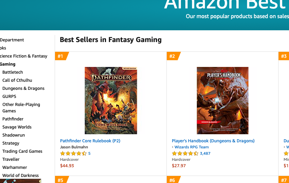Image resolution: width=289 pixels, height=183 pixels.
Task: Visit the Wizards RPG Team author page
Action: [x=191, y=147]
